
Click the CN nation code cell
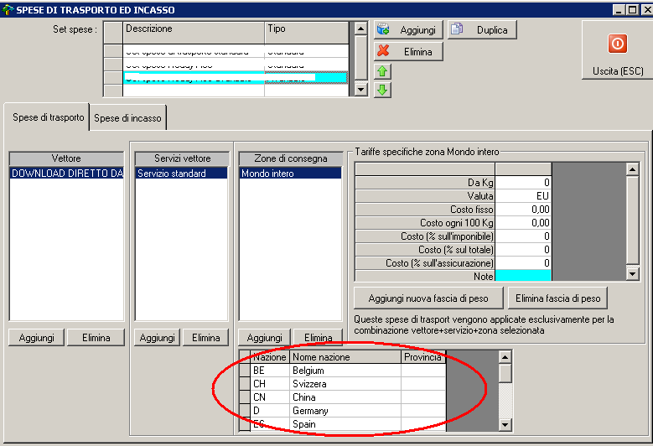pos(270,397)
